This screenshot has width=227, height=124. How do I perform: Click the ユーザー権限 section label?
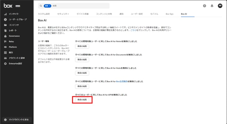click(x=44, y=41)
